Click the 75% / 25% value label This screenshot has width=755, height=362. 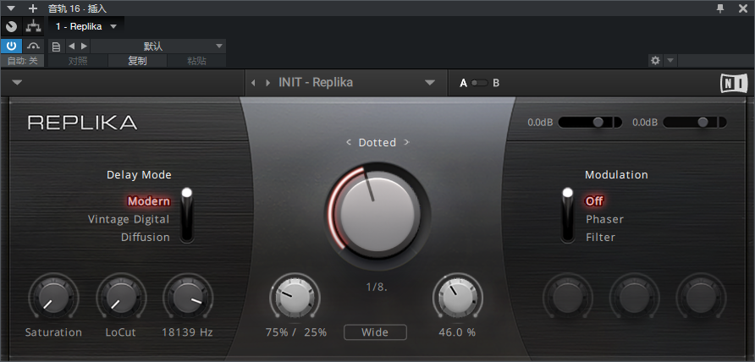coord(296,332)
